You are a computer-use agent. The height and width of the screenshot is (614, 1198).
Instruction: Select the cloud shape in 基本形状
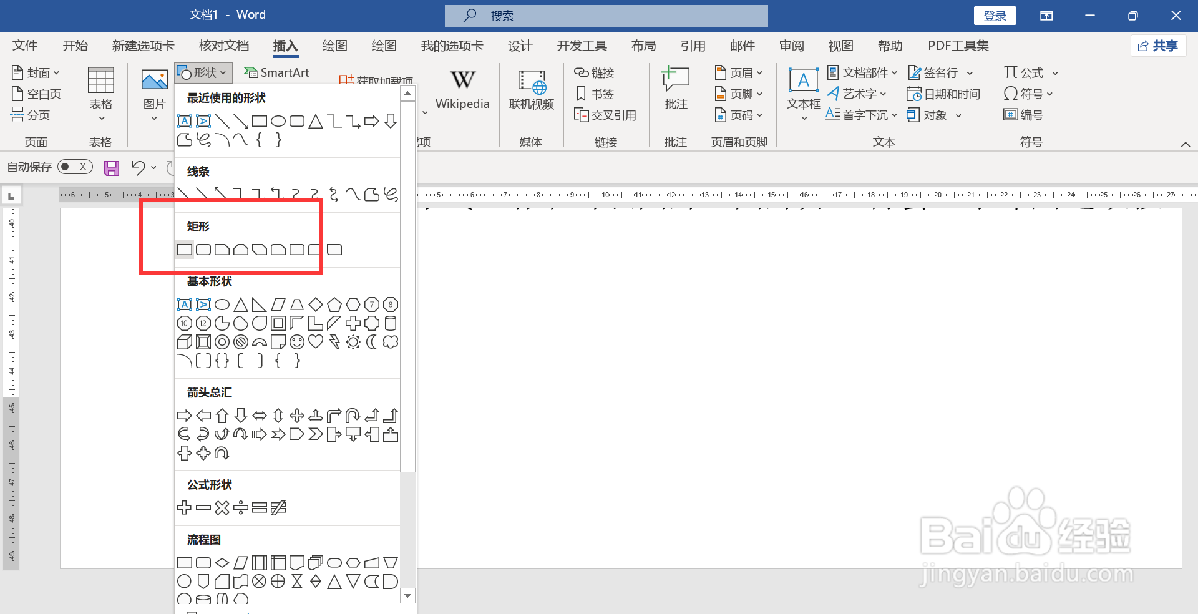point(391,342)
